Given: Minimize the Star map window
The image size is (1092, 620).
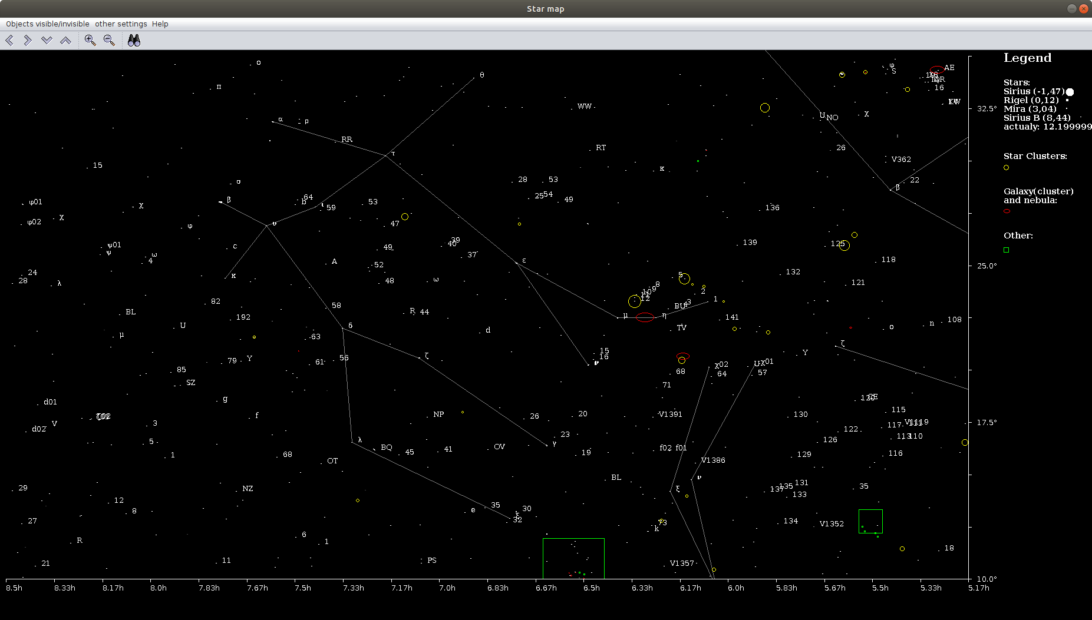Looking at the screenshot, I should (1071, 8).
